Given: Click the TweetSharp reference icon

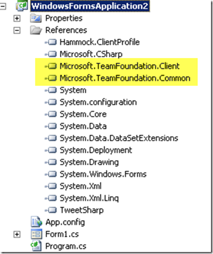Looking at the screenshot, I should 51,210.
